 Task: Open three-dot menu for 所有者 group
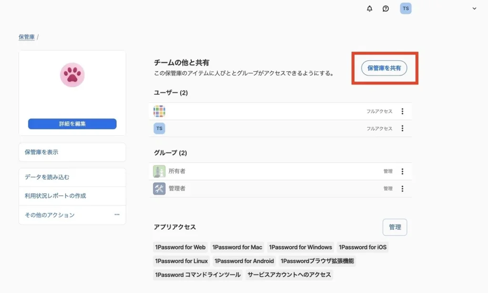point(402,172)
